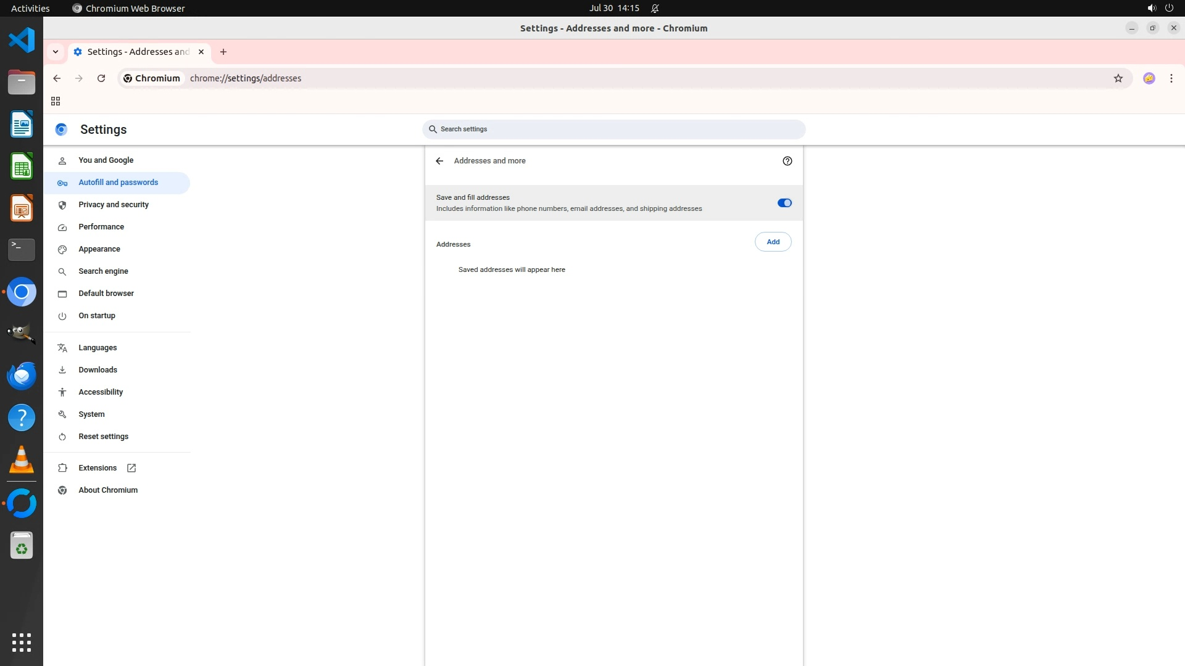Launch VLC from the dock

pyautogui.click(x=22, y=460)
